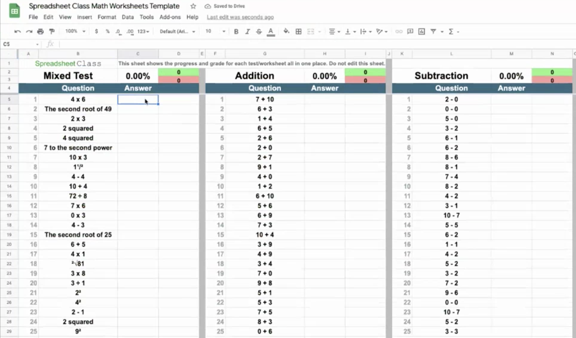The width and height of the screenshot is (576, 338).
Task: Insert a comment
Action: point(410,31)
